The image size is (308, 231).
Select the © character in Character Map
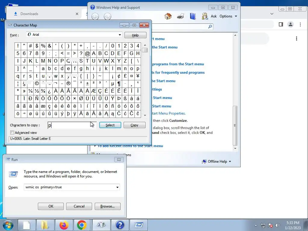coord(37,84)
